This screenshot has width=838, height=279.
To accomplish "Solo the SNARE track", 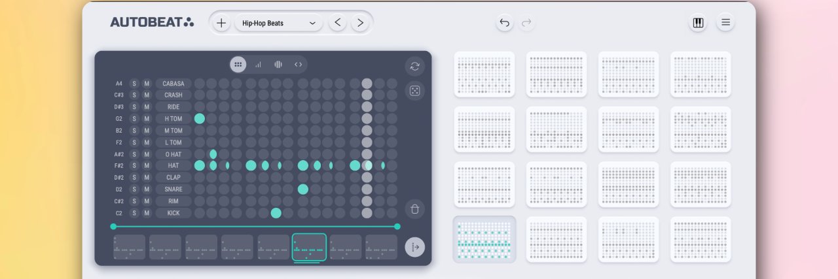I will point(134,189).
